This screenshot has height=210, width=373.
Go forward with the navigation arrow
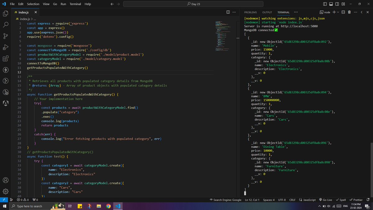pos(118,4)
